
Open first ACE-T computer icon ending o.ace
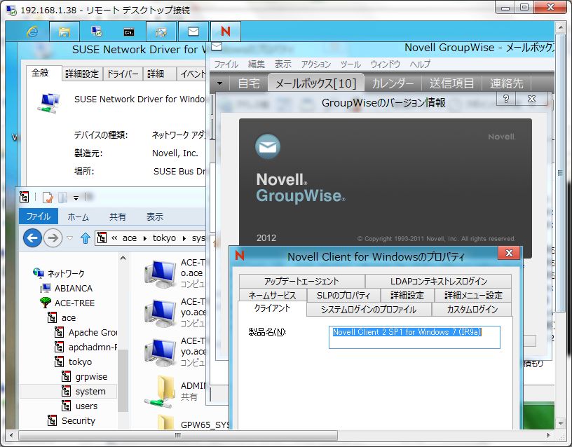[x=160, y=273]
